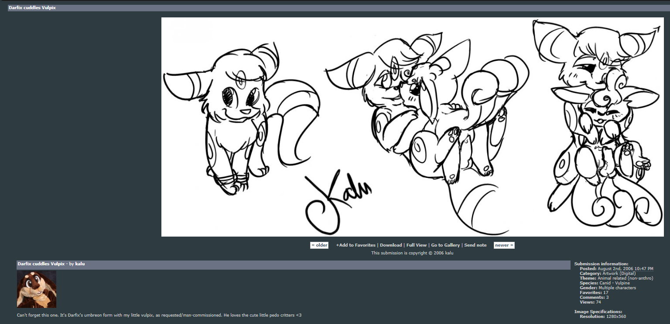Image resolution: width=670 pixels, height=324 pixels.
Task: Click the Submission information: heading
Action: (x=601, y=264)
